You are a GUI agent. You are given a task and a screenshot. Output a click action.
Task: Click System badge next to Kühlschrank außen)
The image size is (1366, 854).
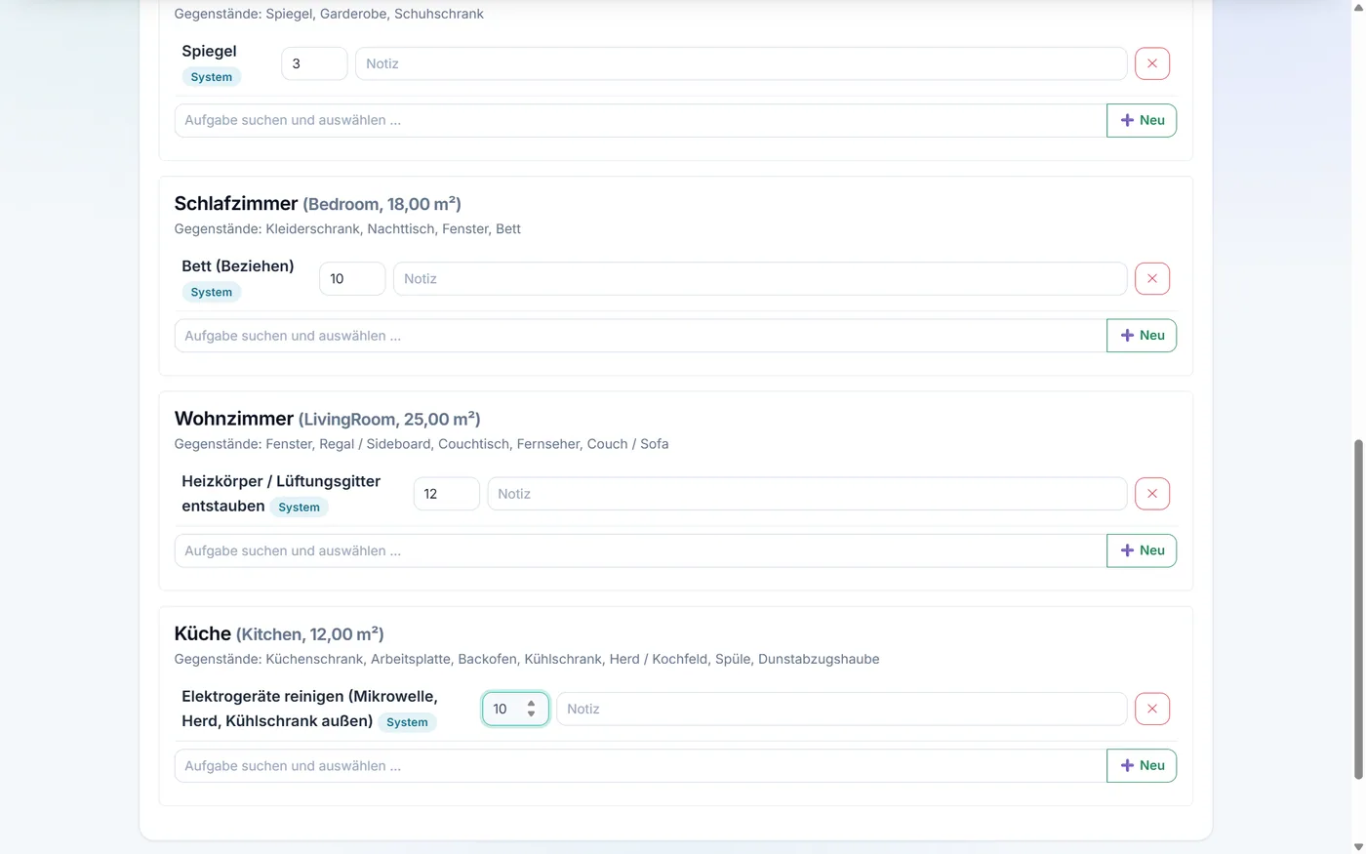point(407,722)
